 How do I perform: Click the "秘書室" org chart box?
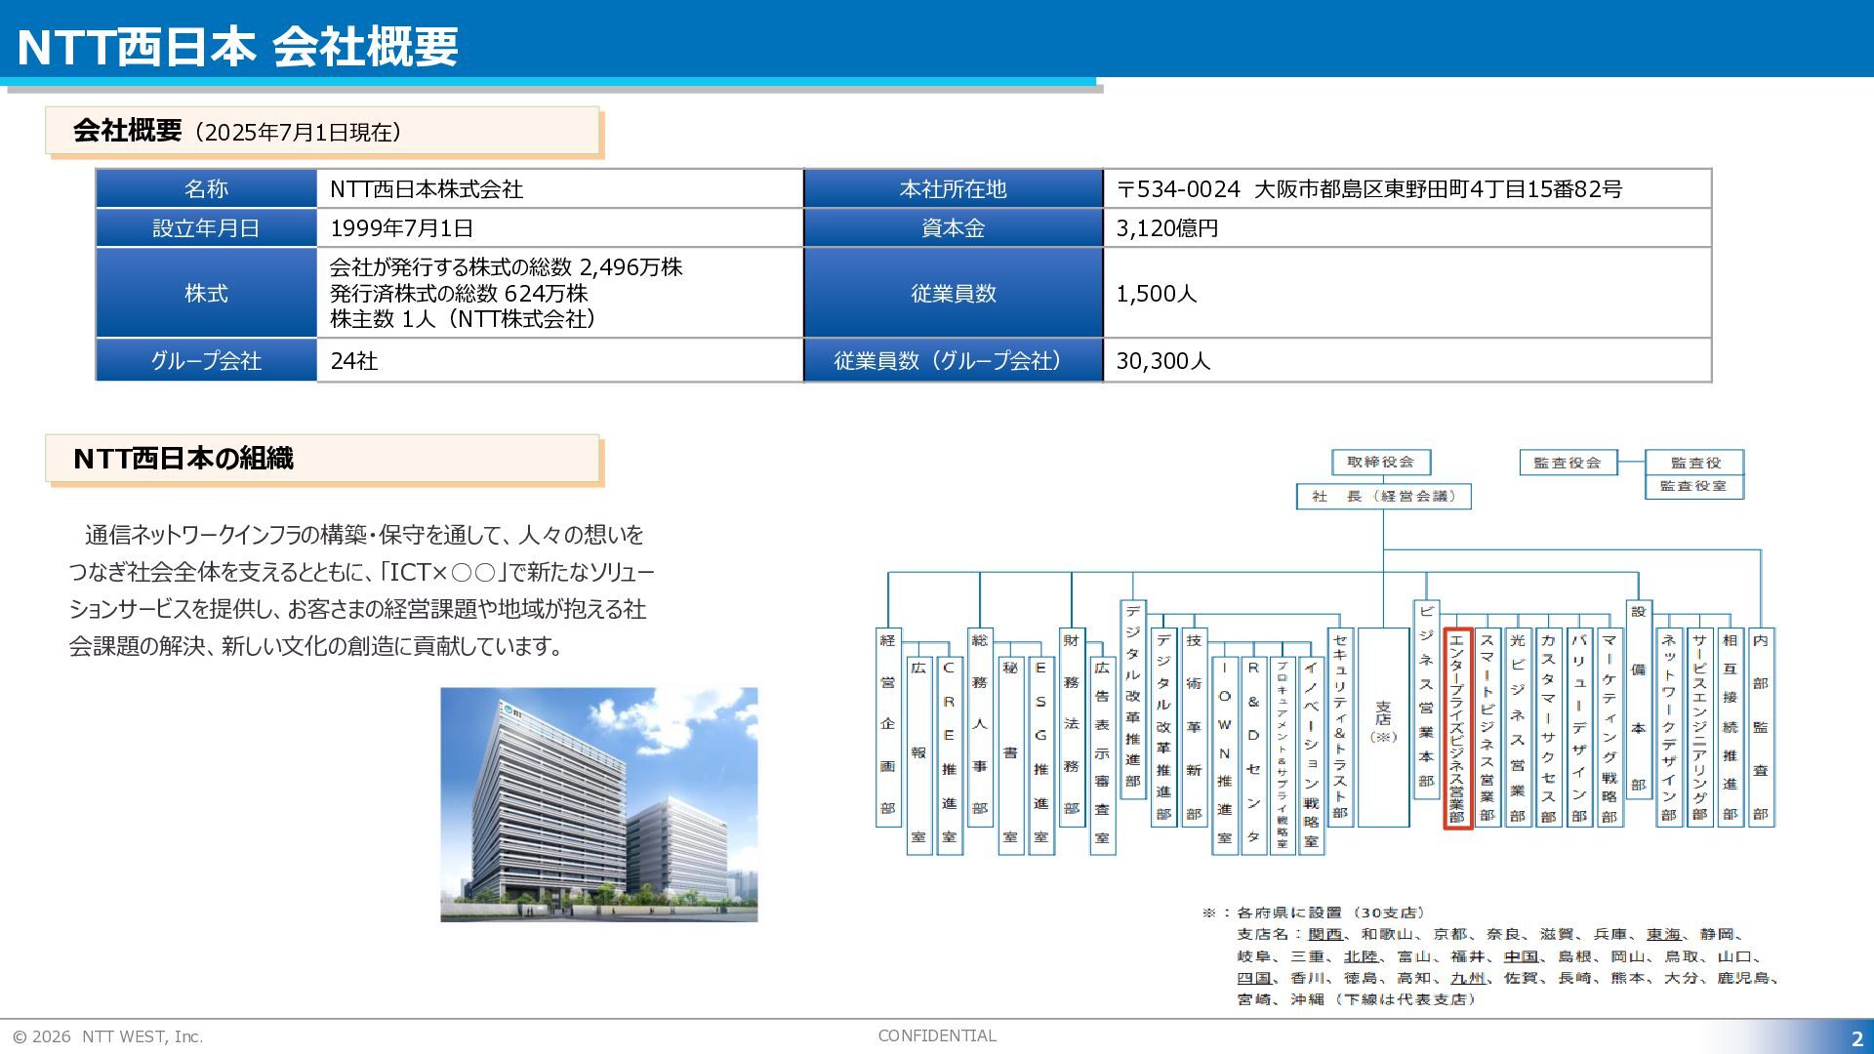pyautogui.click(x=1010, y=754)
